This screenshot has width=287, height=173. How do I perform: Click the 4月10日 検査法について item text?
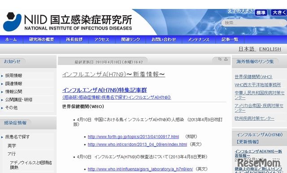pos(142,157)
